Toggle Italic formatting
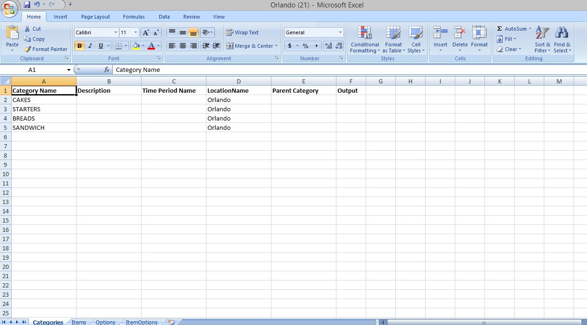The width and height of the screenshot is (587, 325). pyautogui.click(x=90, y=46)
